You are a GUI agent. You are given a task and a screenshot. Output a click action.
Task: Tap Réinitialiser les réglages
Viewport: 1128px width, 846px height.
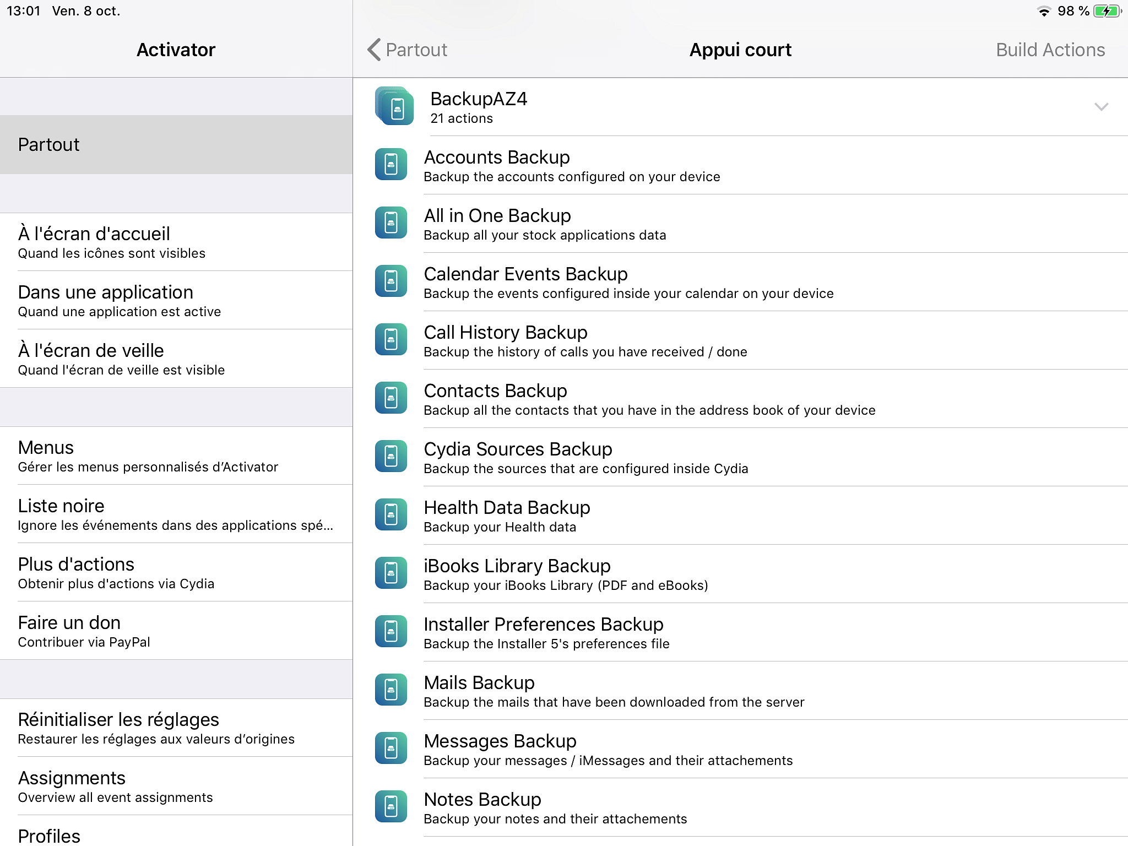click(x=176, y=728)
